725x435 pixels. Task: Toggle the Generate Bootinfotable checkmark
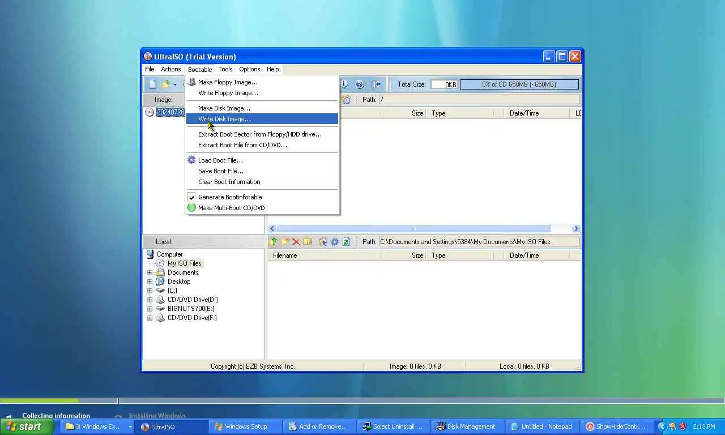point(191,197)
